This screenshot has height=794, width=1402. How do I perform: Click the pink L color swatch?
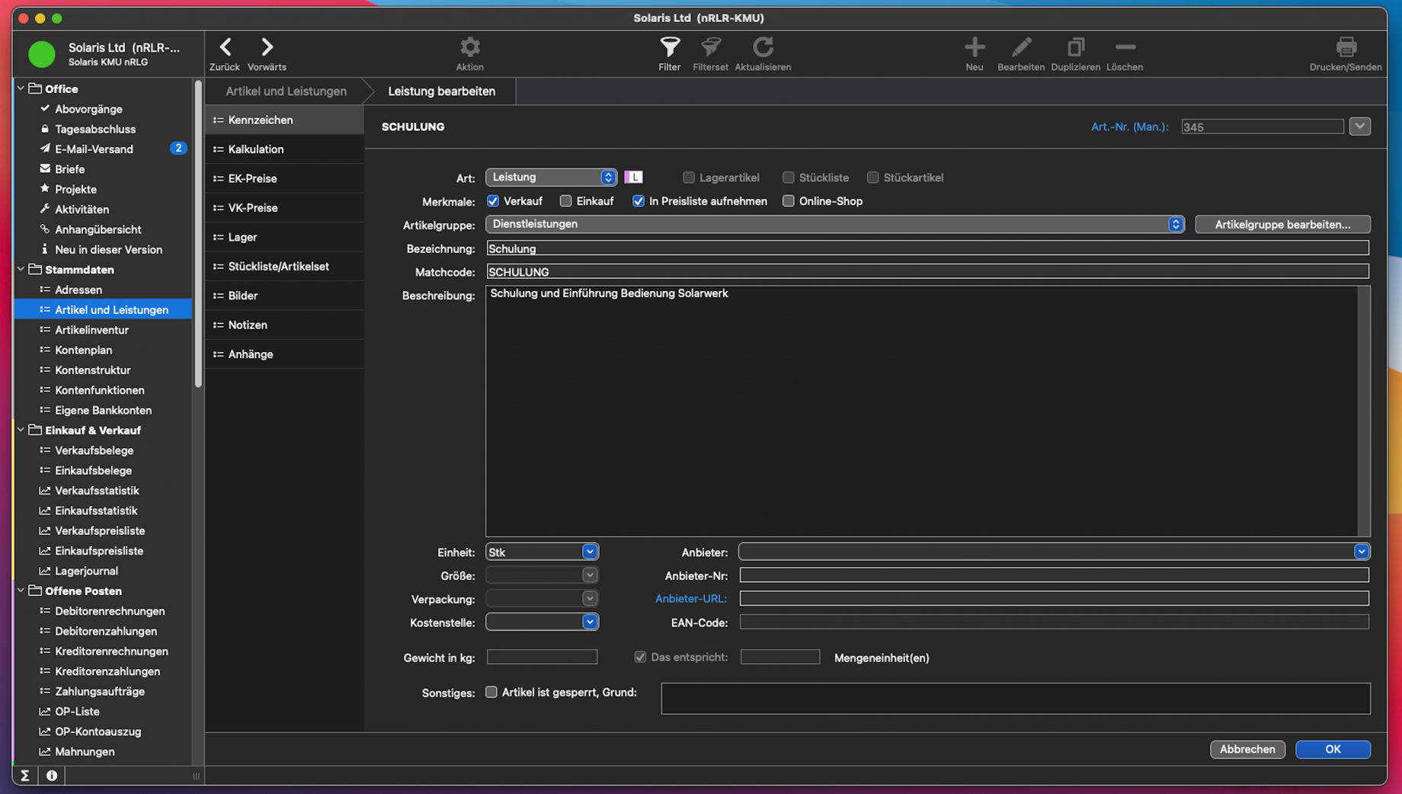pos(633,178)
